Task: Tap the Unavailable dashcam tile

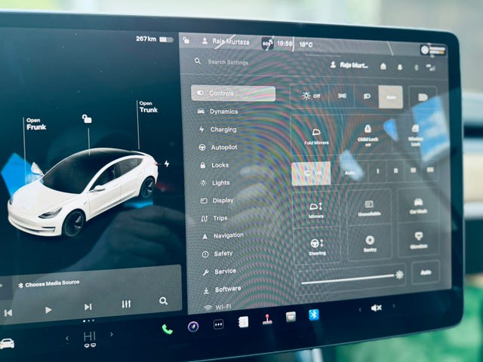Action: [x=369, y=208]
